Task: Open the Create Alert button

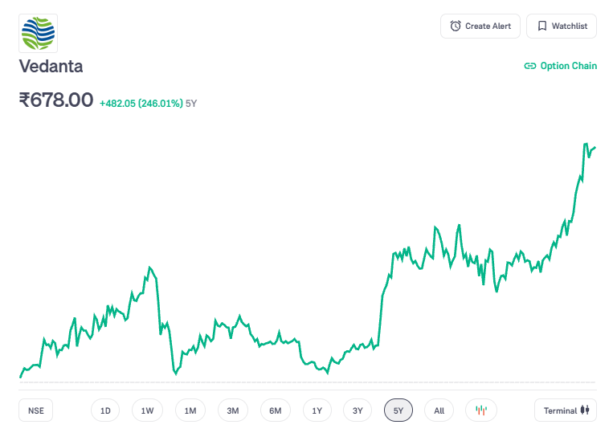Action: click(x=480, y=26)
